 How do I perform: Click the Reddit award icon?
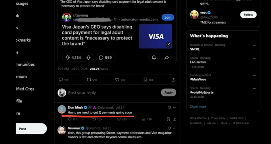coord(154,58)
